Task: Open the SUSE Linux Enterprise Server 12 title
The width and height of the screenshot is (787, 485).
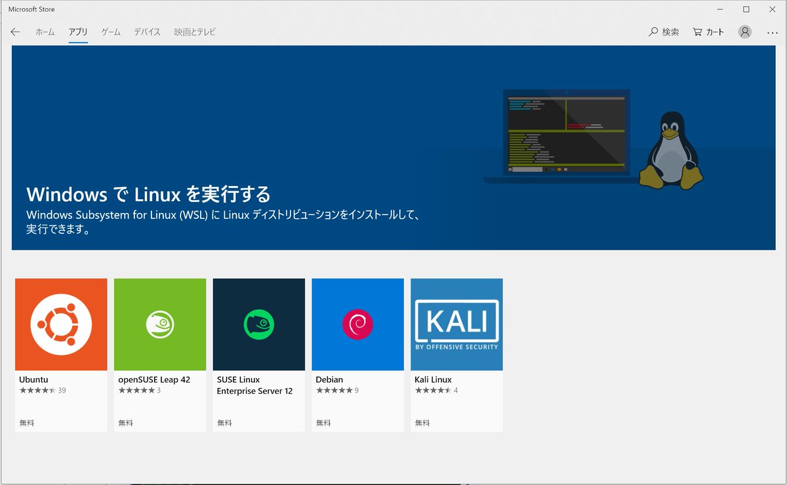Action: [255, 385]
